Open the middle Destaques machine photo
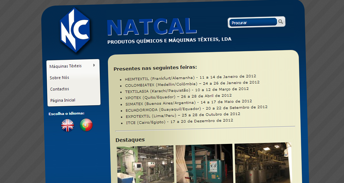Screen dimensions: 344x183 click(x=204, y=164)
